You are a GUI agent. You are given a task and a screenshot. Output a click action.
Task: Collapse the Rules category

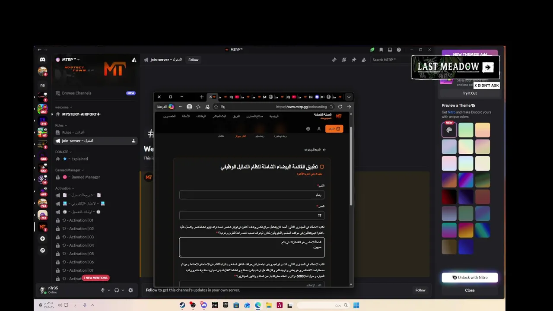(61, 125)
